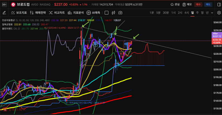Image resolution: width=222 pixels, height=115 pixels.
Task: Click the 189.69 yellow MA value
Action: [x=90, y=20]
